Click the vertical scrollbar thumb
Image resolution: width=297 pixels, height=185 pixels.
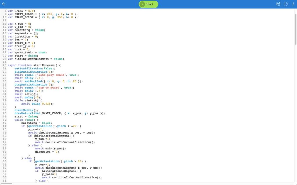(x=296, y=29)
